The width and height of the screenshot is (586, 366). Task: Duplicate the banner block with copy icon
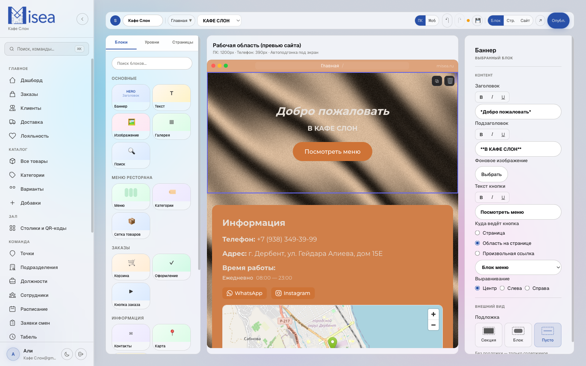pyautogui.click(x=437, y=81)
